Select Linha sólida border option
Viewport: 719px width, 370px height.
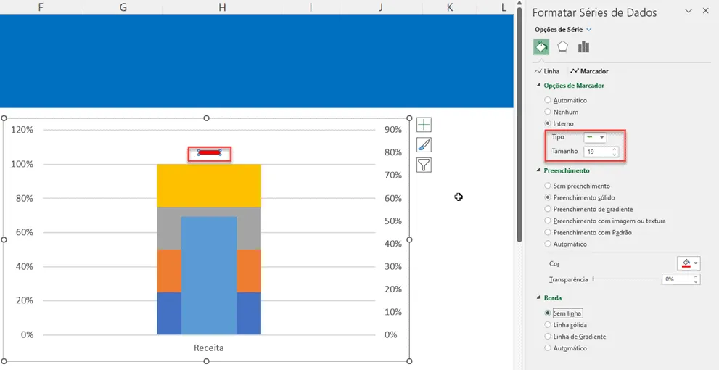pos(565,325)
